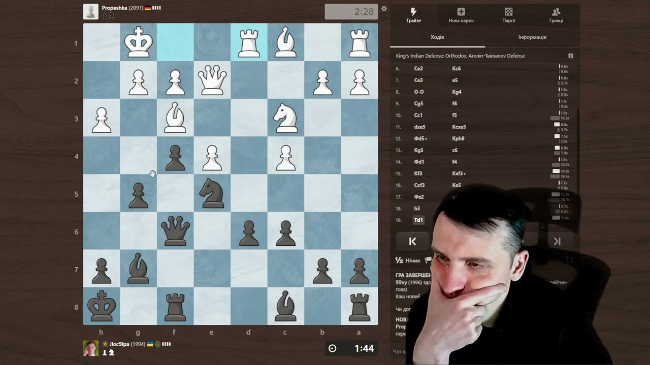Click Propeshka's avatar at top
The height and width of the screenshot is (365, 650).
pyautogui.click(x=91, y=12)
